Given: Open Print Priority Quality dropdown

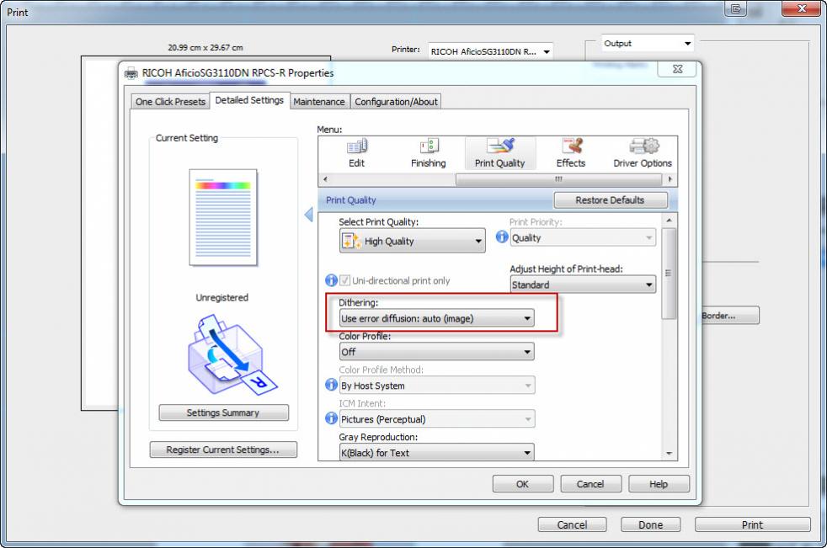Looking at the screenshot, I should coord(584,238).
